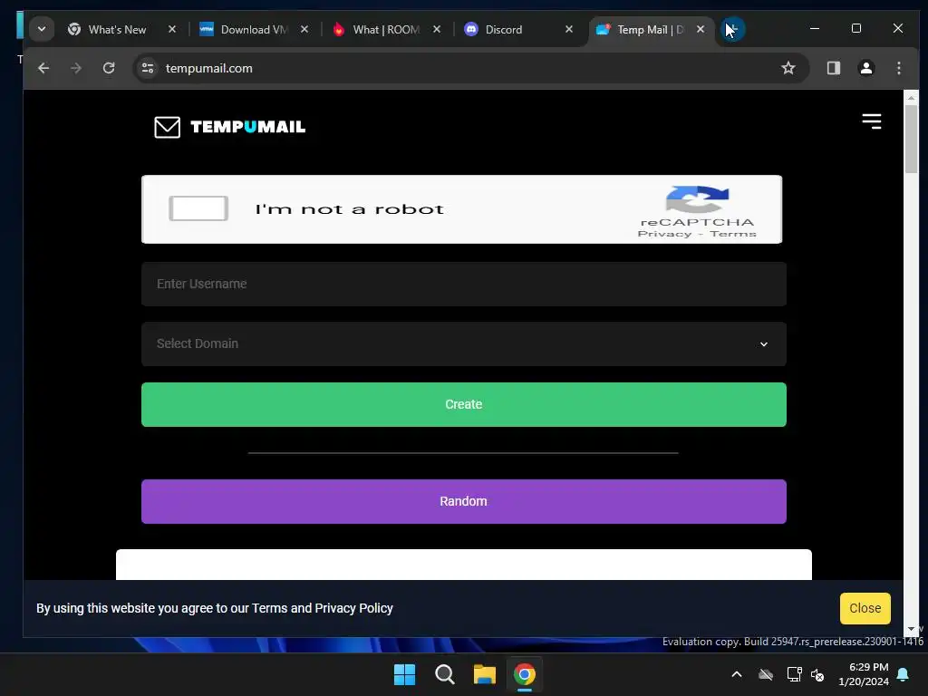Open Windows taskbar search

444,674
